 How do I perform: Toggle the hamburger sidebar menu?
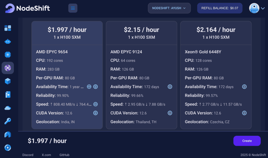click(x=73, y=8)
